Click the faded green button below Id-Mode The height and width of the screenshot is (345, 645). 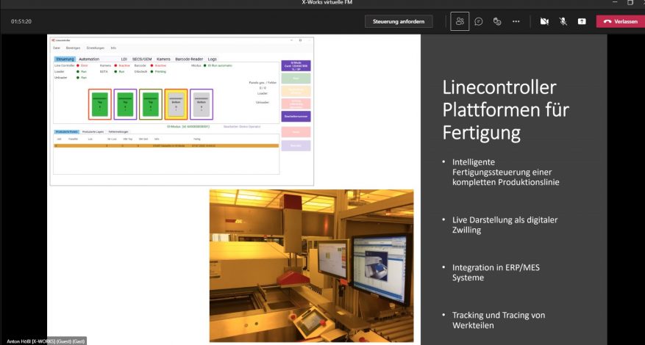[296, 79]
